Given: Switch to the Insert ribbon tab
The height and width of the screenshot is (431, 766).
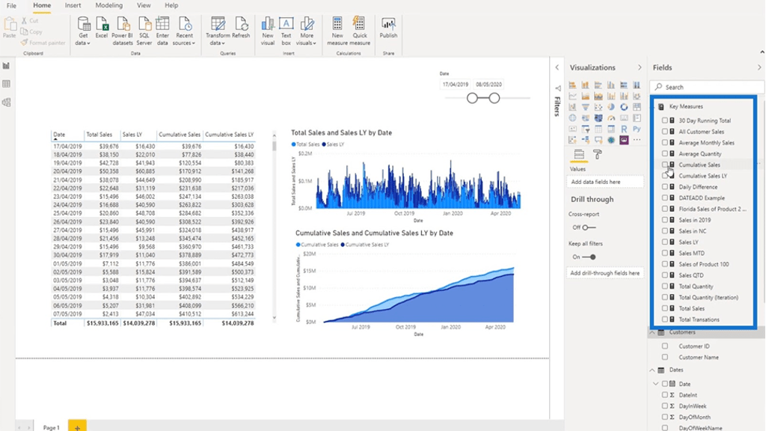Looking at the screenshot, I should (73, 5).
